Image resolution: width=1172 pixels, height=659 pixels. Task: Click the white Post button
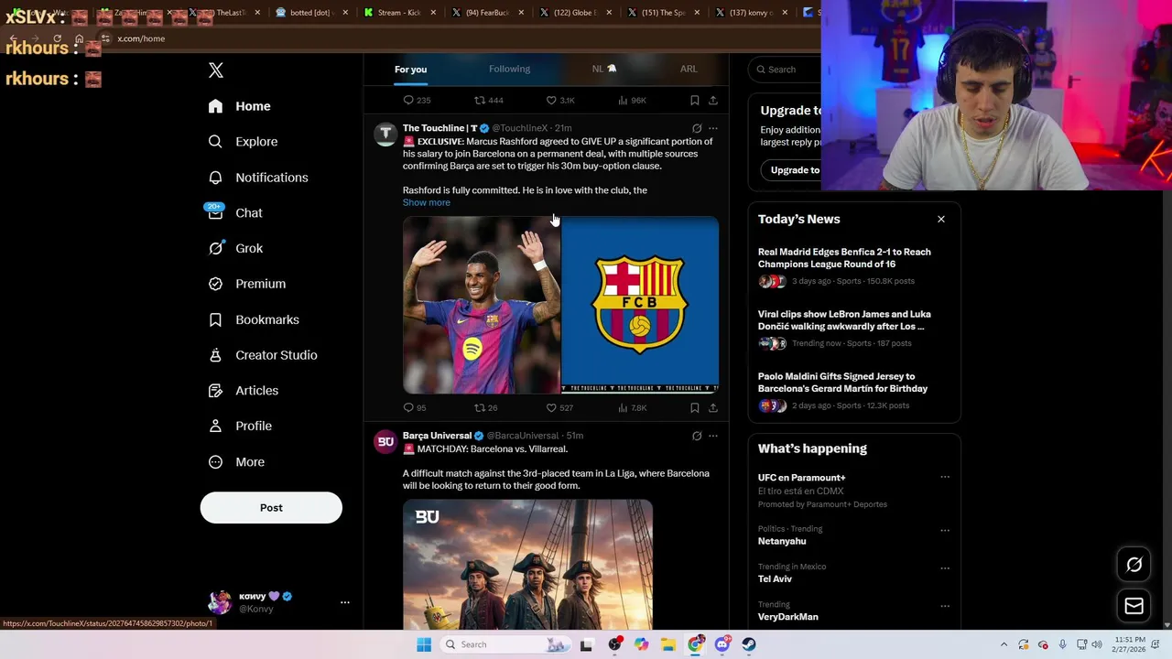pos(271,508)
